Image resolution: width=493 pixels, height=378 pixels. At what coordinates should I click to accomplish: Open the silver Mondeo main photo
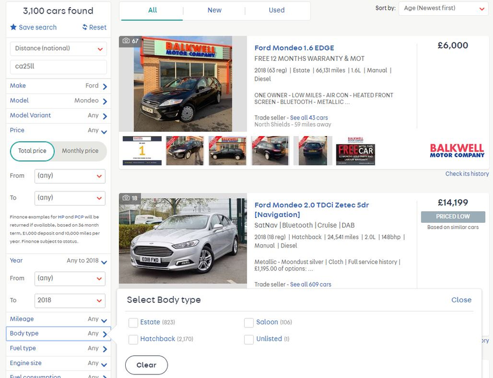tap(183, 241)
